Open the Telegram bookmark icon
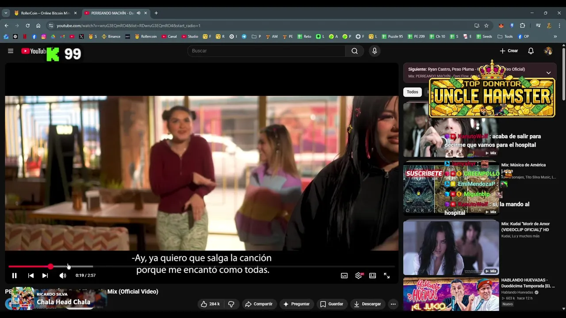 click(x=244, y=37)
